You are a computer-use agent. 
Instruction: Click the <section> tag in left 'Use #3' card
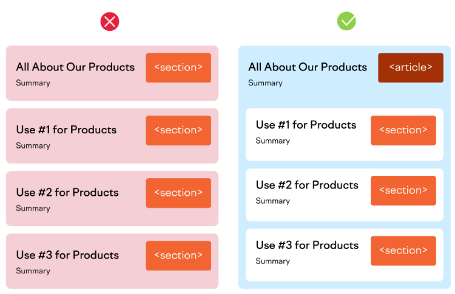coord(178,256)
